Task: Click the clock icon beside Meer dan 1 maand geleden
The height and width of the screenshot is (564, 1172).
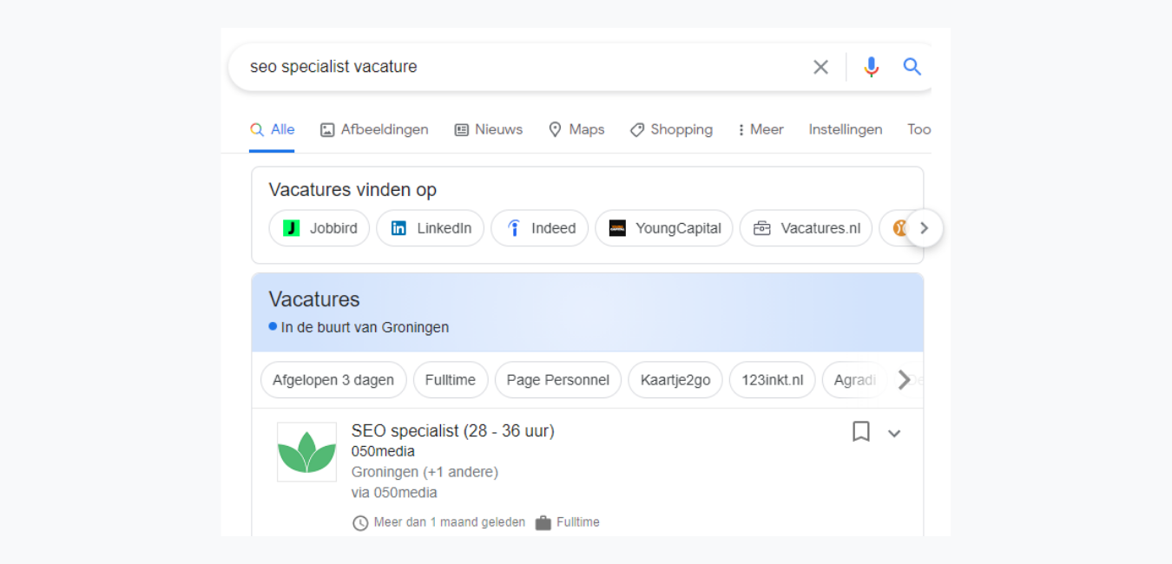Action: [360, 522]
